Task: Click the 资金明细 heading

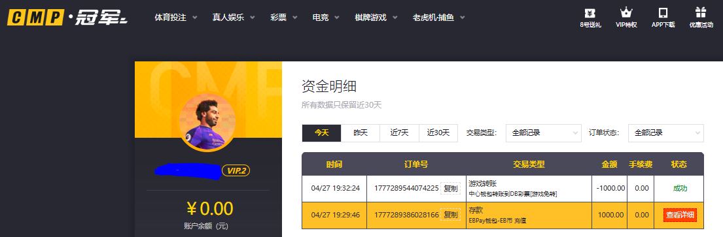Action: click(328, 86)
